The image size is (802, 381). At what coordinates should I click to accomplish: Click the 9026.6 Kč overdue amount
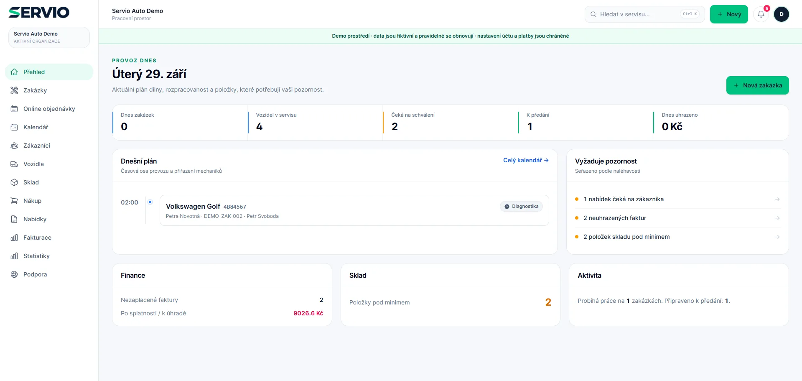pyautogui.click(x=308, y=313)
